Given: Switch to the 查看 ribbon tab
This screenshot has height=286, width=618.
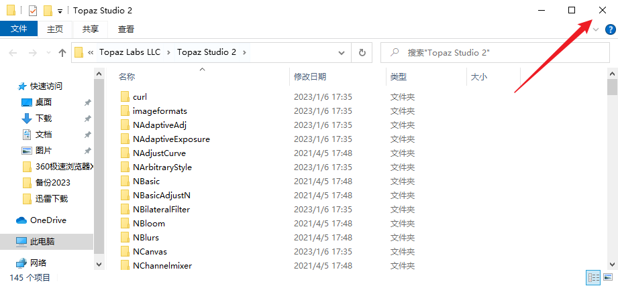Looking at the screenshot, I should (126, 29).
